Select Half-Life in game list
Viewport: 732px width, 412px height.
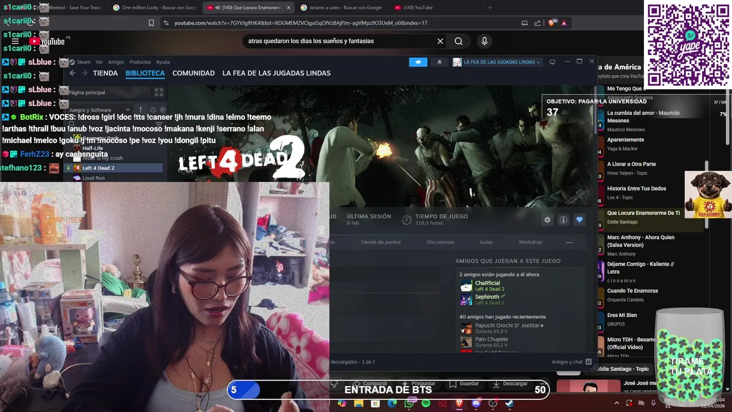(x=92, y=148)
